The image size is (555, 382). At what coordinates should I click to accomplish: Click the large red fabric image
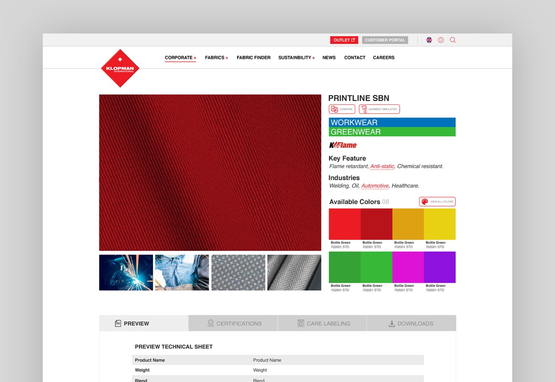pyautogui.click(x=210, y=173)
